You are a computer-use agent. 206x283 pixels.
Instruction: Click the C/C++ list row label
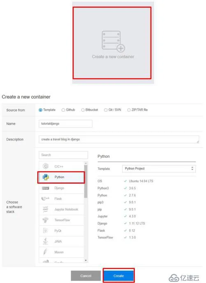coord(59,166)
